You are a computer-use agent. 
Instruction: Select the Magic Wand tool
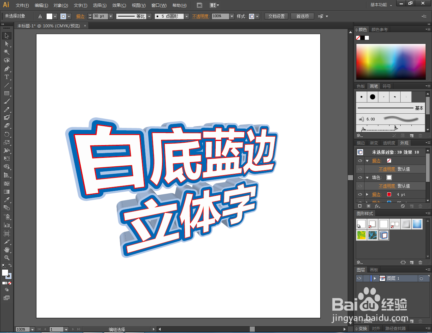click(6, 52)
